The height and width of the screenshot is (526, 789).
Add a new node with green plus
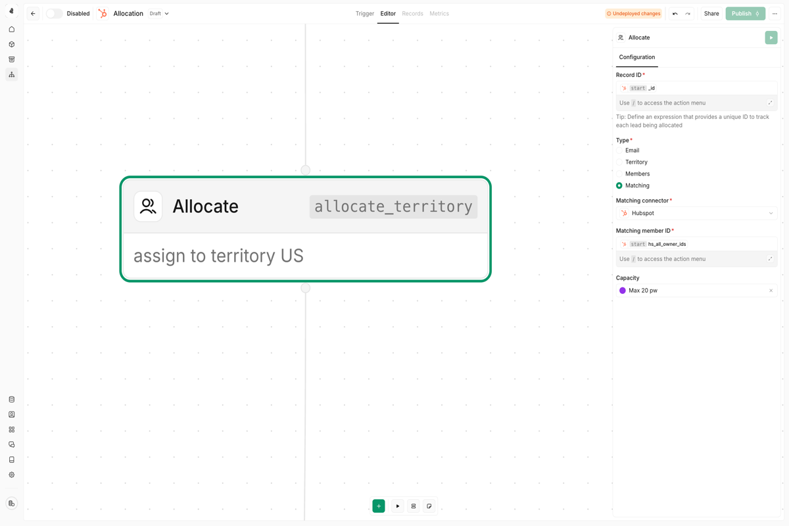tap(379, 506)
